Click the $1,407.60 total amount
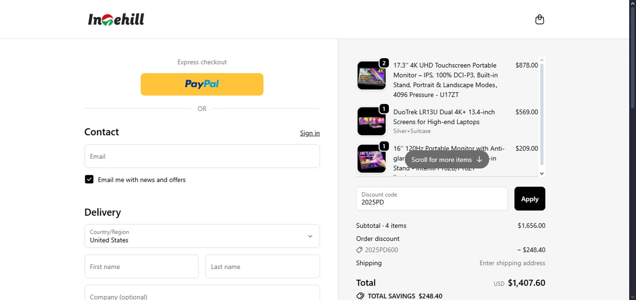Viewport: 636px width, 300px height. click(527, 283)
